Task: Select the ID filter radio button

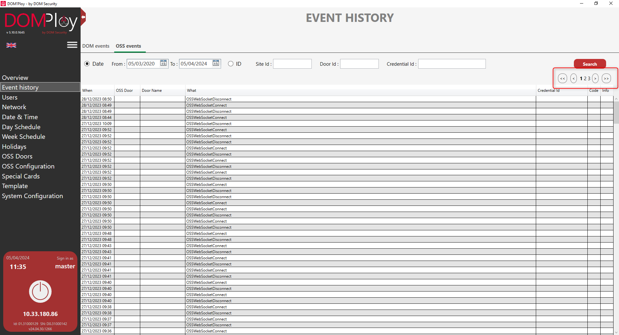Action: point(231,64)
